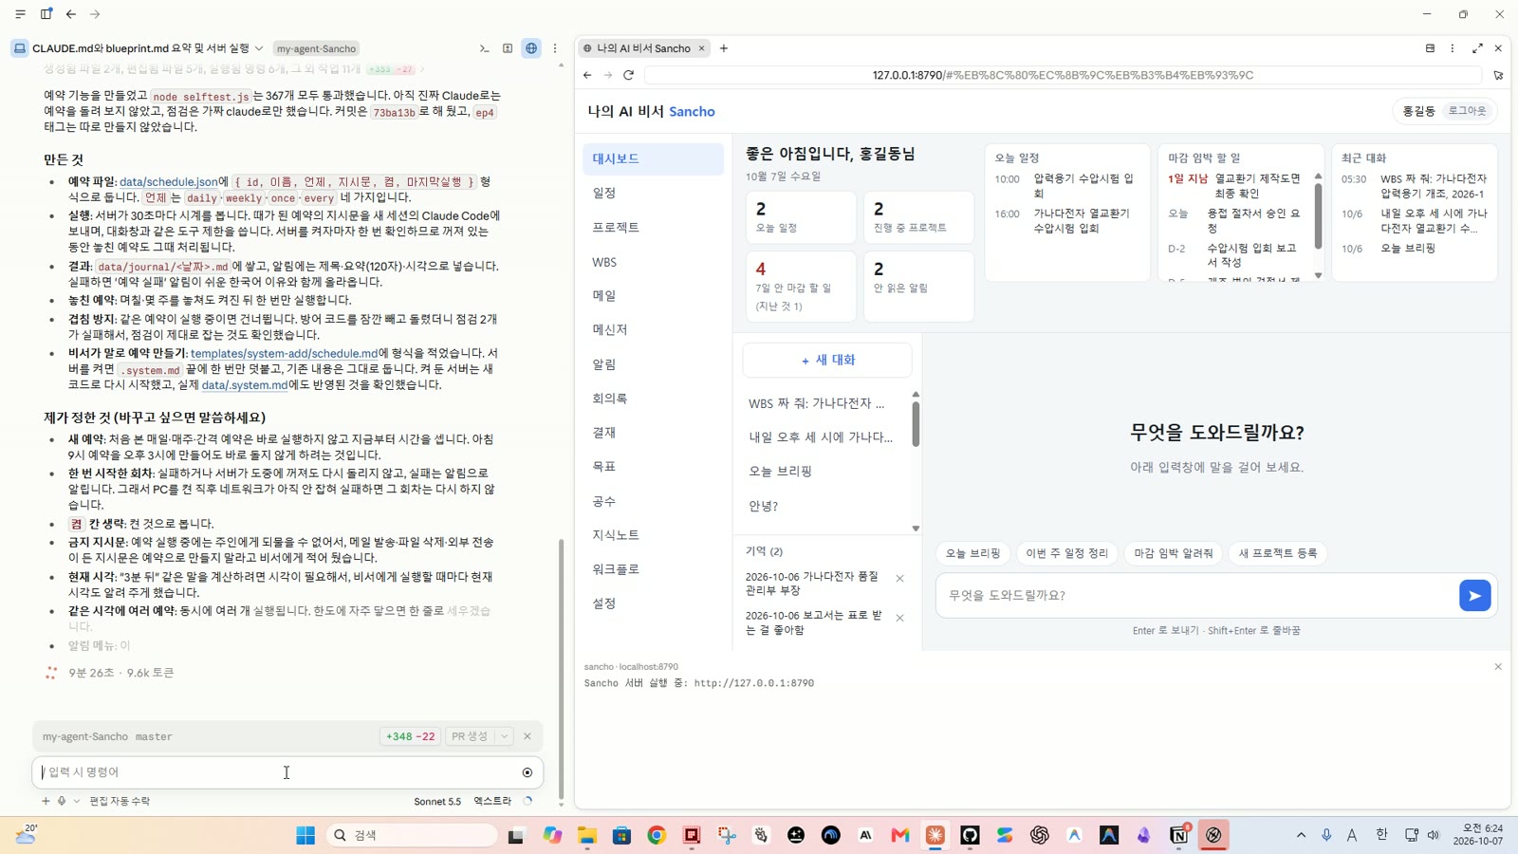
Task: Click the 오늘 브리핑 suggestion chip
Action: click(x=972, y=553)
